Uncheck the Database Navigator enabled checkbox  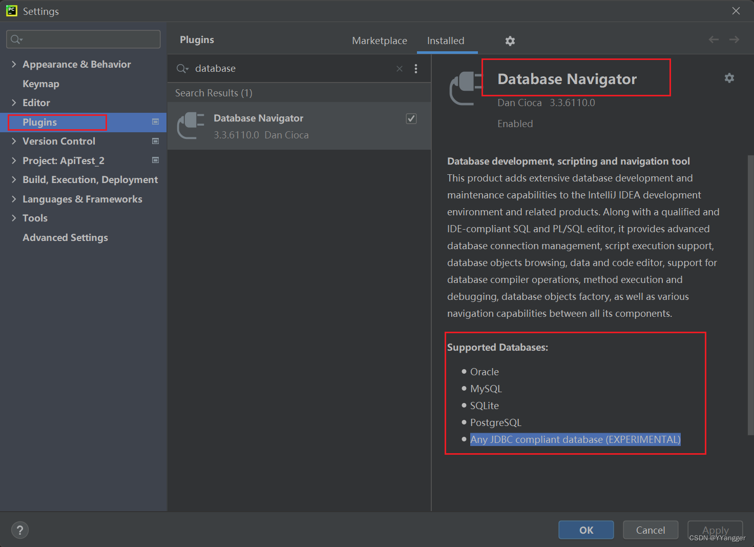click(x=411, y=118)
